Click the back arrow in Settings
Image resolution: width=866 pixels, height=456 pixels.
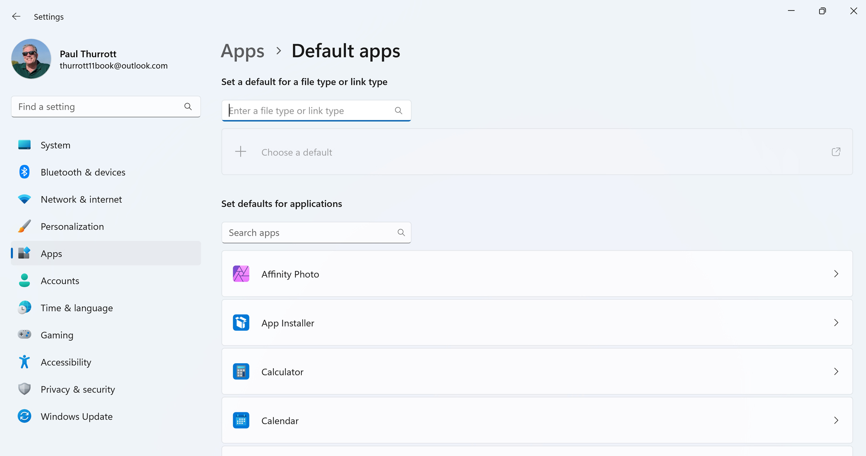point(16,17)
